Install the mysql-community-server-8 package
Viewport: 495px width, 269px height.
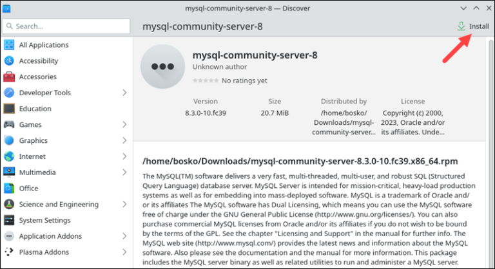coord(473,26)
